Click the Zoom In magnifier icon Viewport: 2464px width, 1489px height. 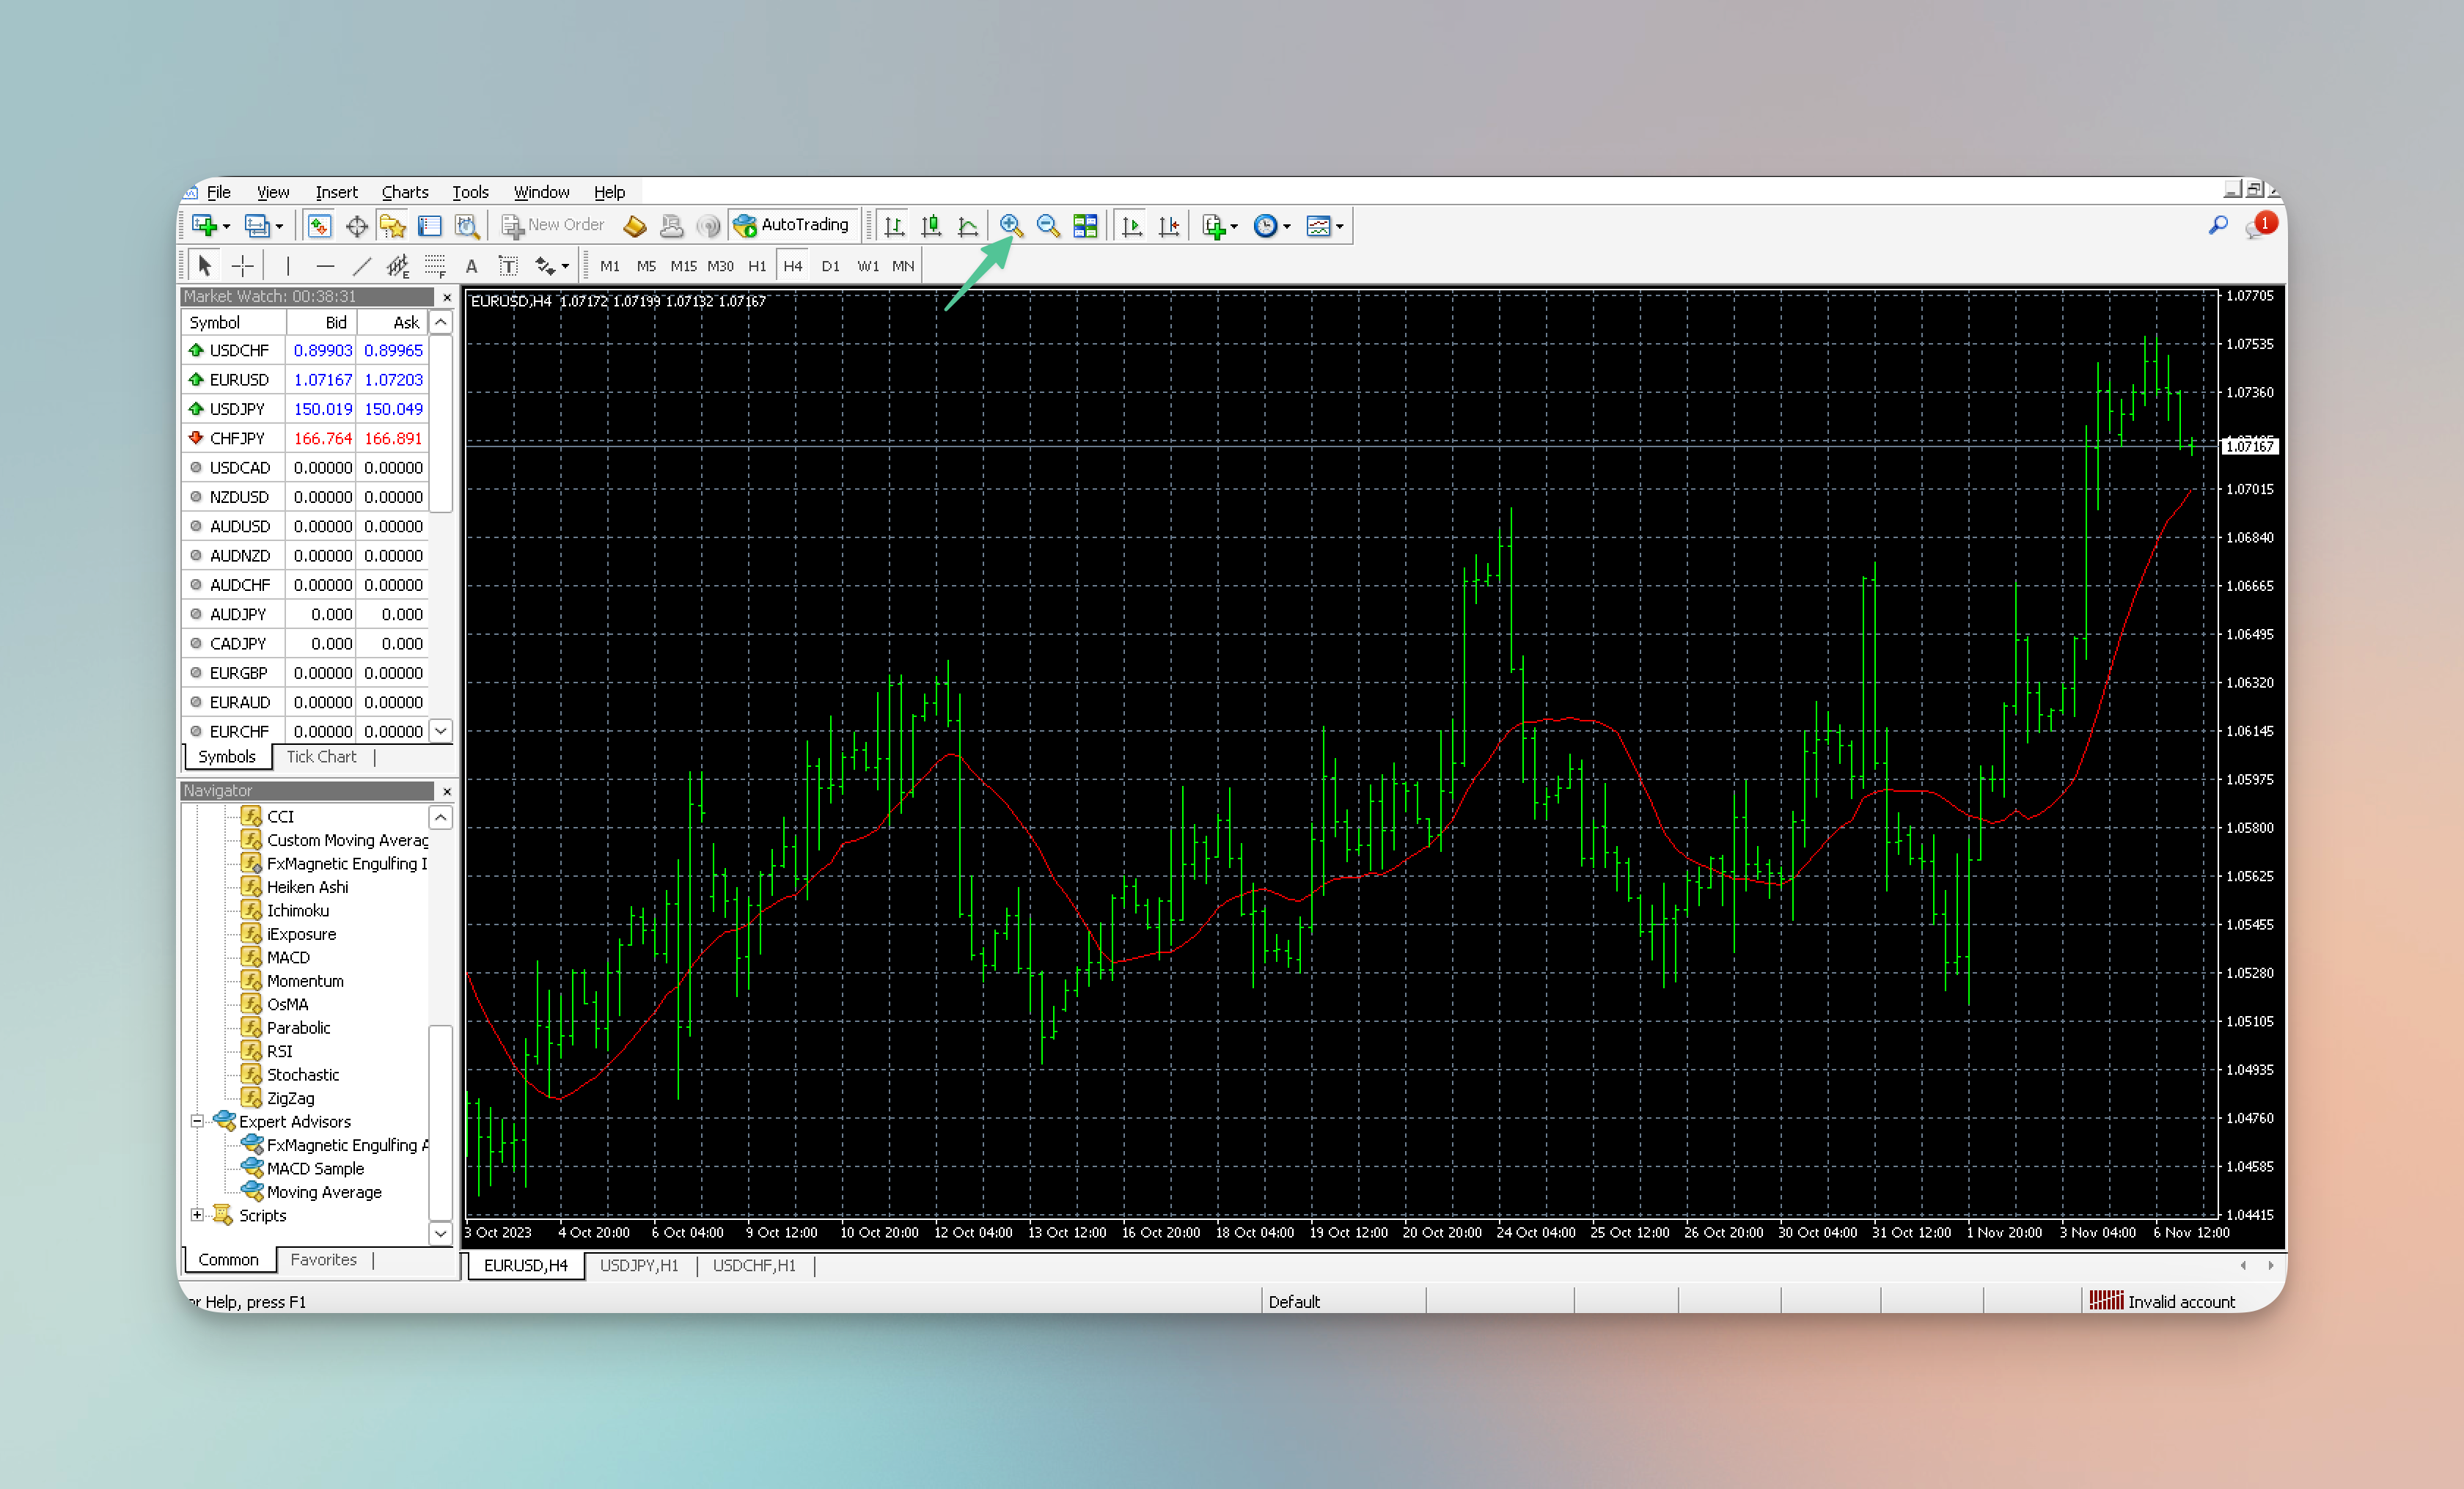pos(1010,225)
